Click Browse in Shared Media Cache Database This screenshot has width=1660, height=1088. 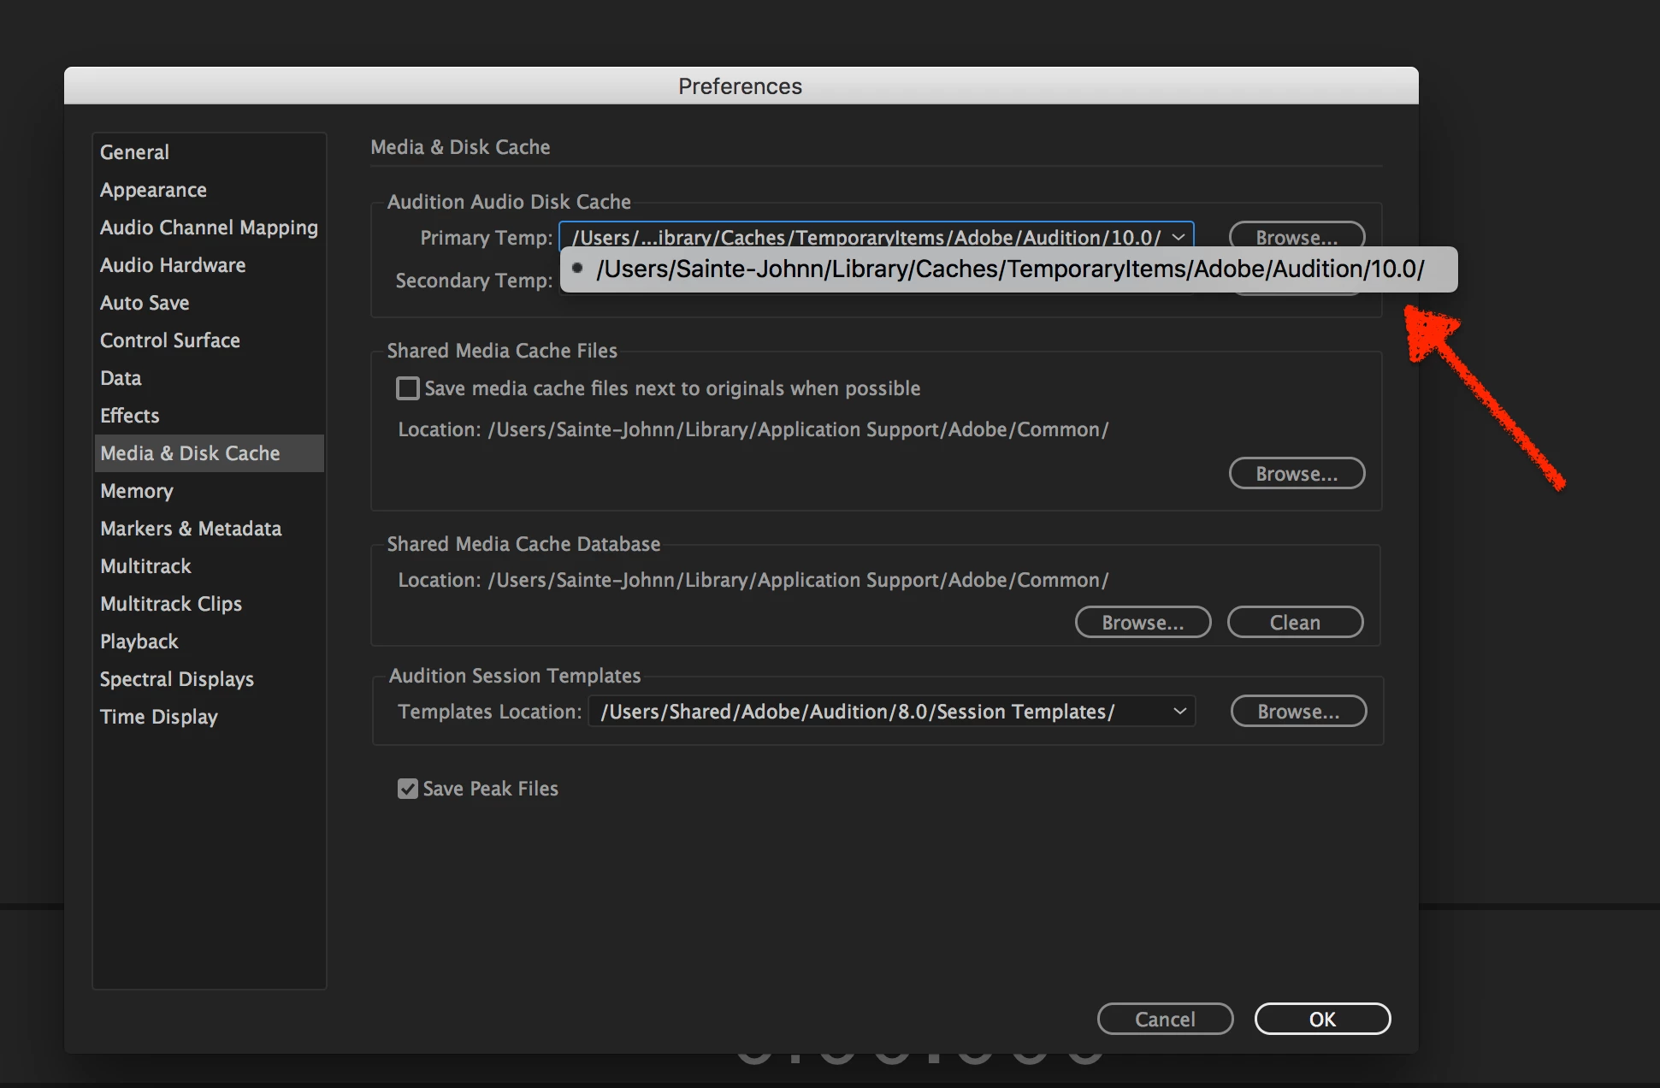click(x=1143, y=623)
